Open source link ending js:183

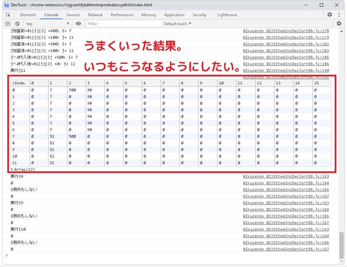(x=286, y=51)
